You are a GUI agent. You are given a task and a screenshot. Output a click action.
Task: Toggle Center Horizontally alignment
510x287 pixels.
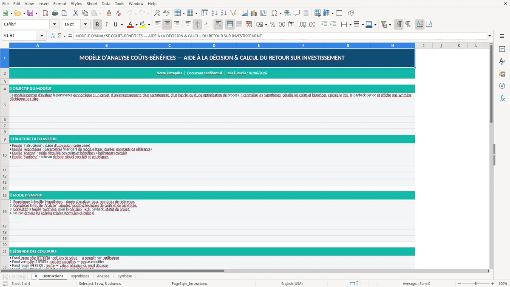[x=167, y=25]
